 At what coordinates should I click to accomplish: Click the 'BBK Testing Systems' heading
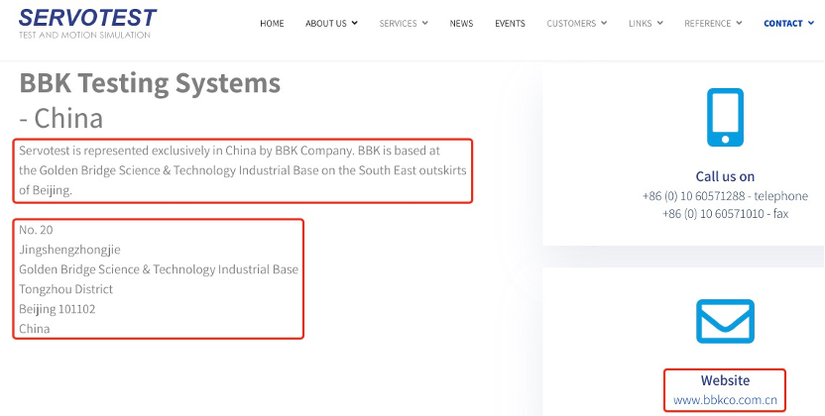point(150,83)
